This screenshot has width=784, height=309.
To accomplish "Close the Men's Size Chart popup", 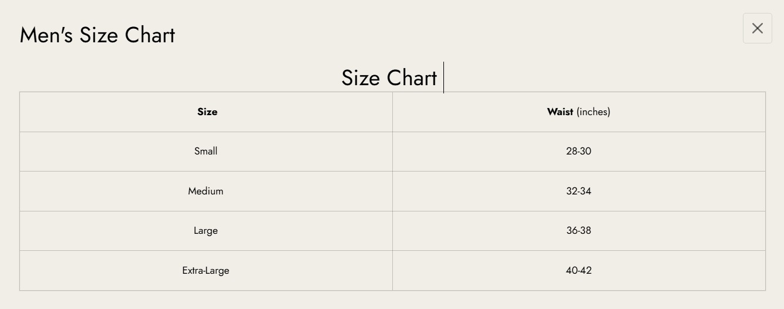I will pos(757,28).
